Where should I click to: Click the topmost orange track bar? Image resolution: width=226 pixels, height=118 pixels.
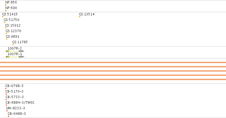[113, 63]
